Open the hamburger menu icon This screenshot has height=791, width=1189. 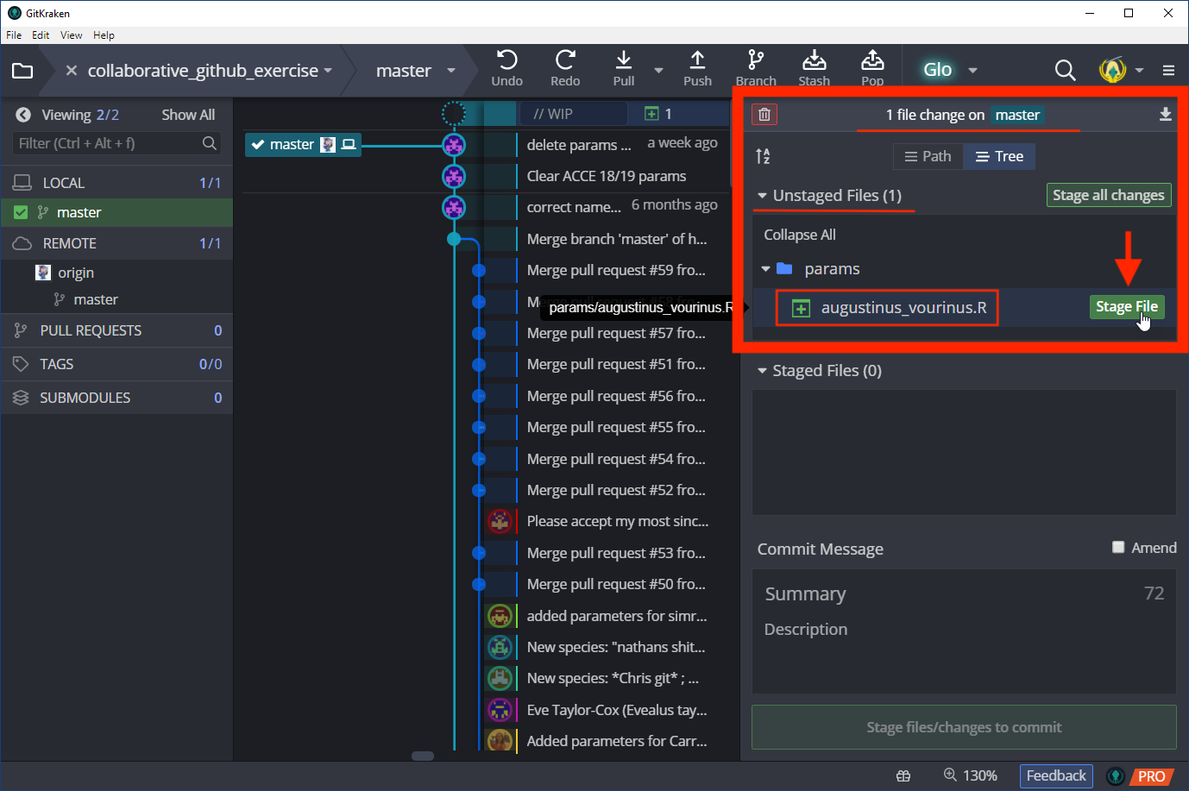(1168, 71)
